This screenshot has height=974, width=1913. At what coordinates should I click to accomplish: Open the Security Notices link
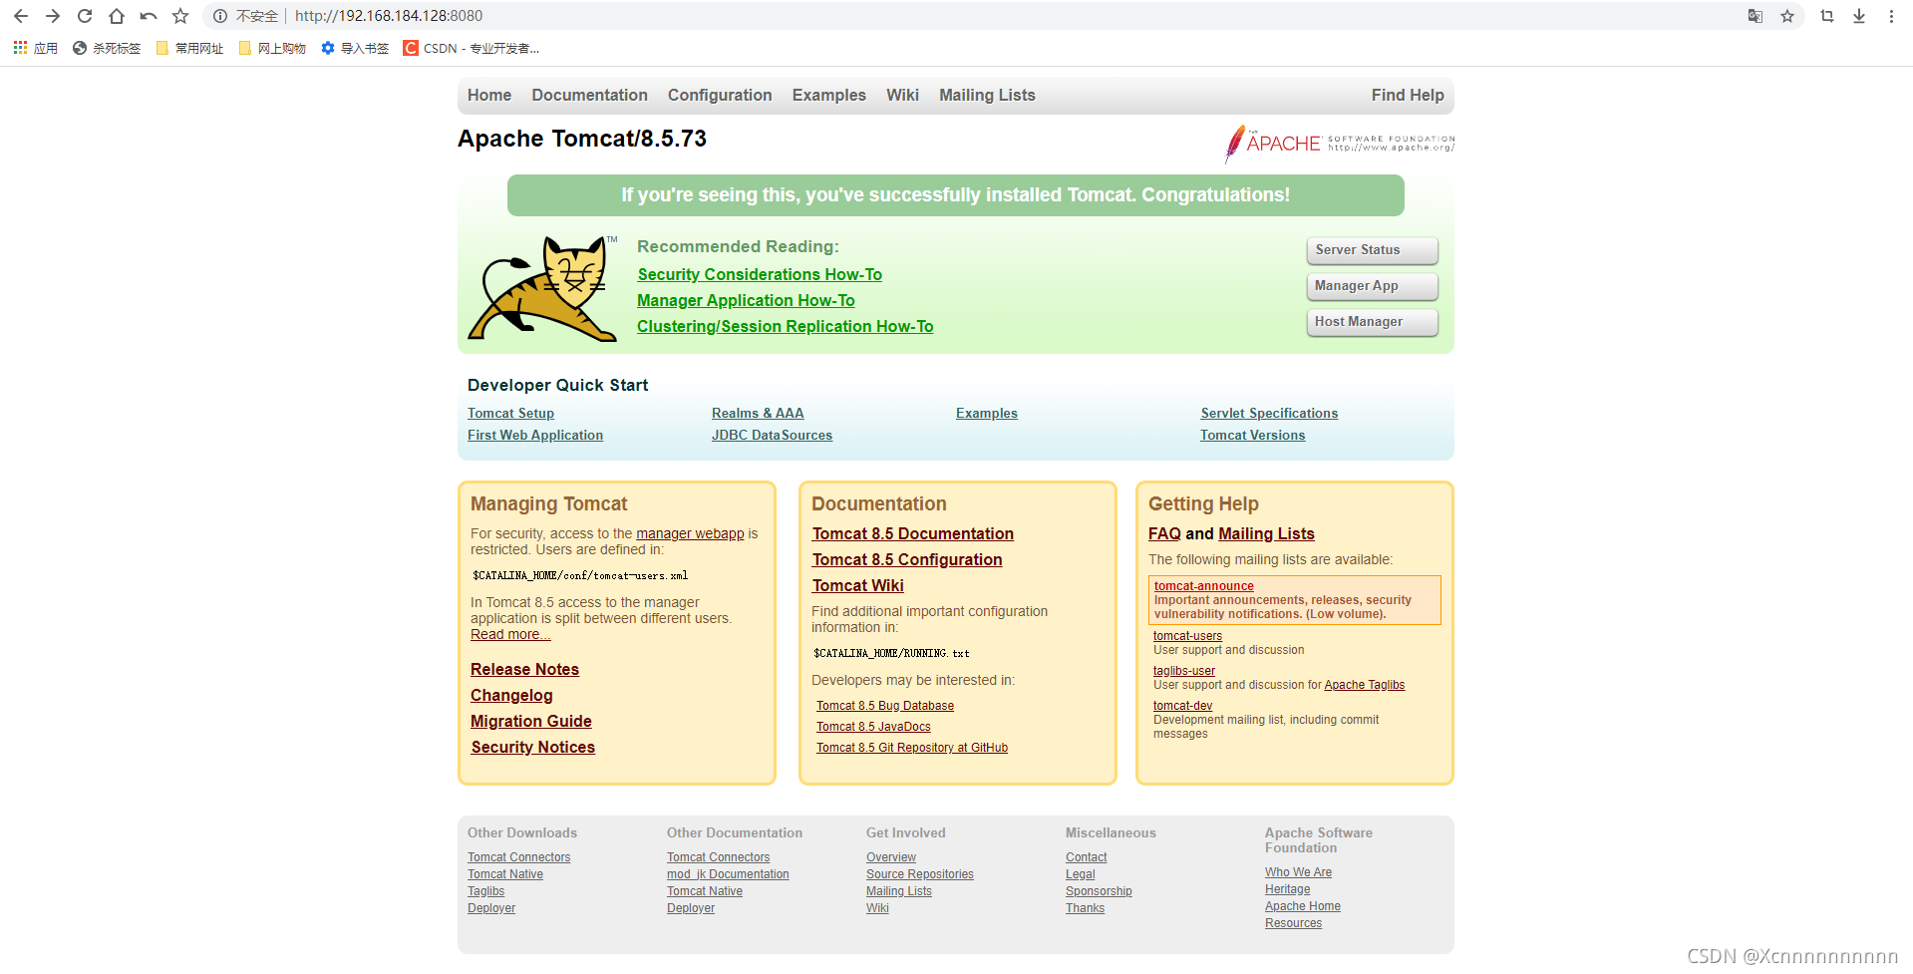coord(532,748)
